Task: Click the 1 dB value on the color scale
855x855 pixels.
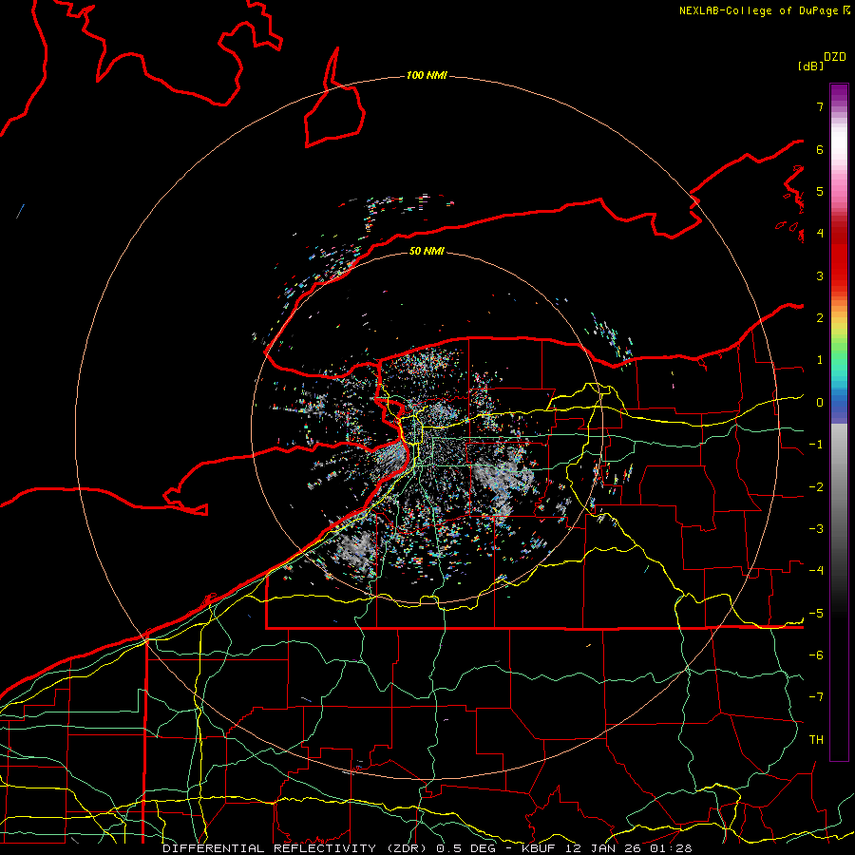Action: coord(820,360)
